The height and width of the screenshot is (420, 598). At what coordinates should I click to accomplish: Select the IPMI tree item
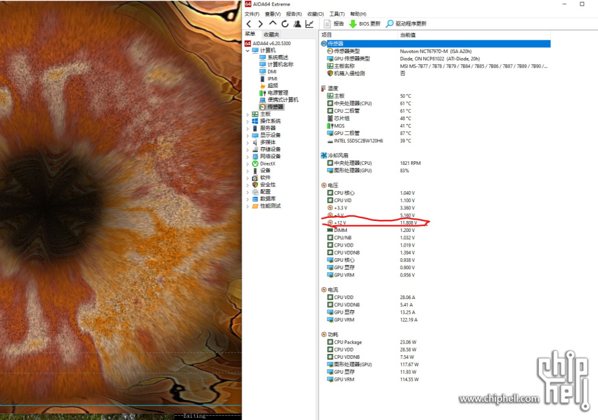[x=268, y=79]
